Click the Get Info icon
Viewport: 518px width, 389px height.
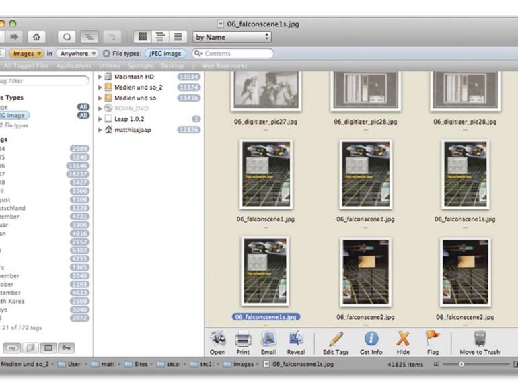coord(371,339)
